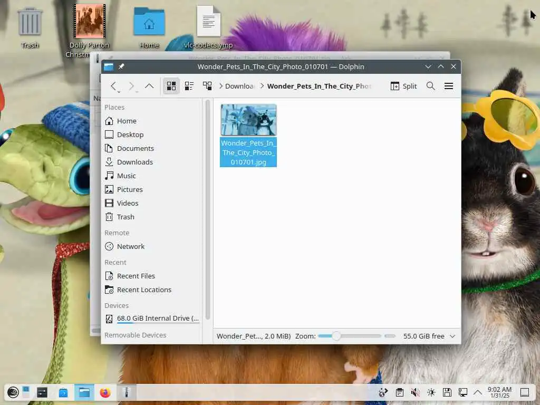540x405 pixels.
Task: Click the Home house icon in Places
Action: pyautogui.click(x=109, y=121)
